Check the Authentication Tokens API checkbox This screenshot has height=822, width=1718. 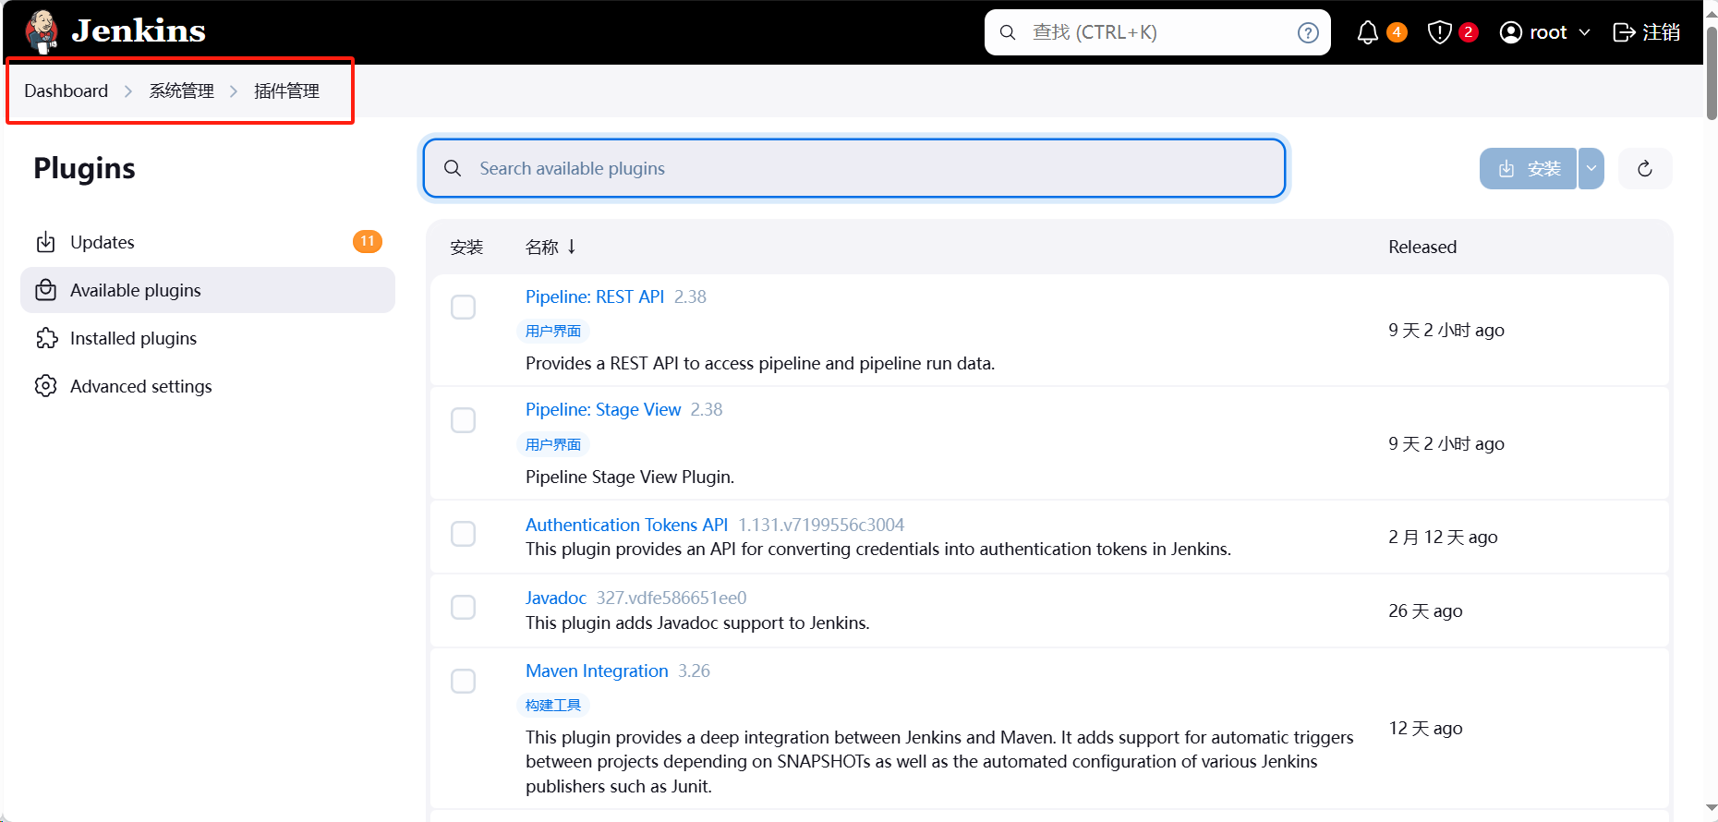point(463,534)
